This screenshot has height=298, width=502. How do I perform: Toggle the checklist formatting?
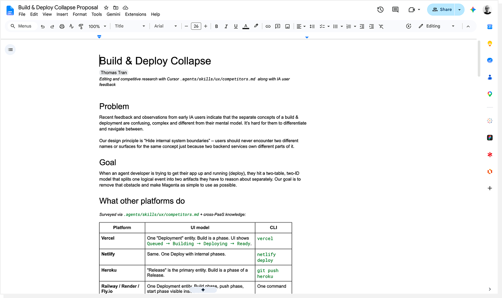point(322,26)
